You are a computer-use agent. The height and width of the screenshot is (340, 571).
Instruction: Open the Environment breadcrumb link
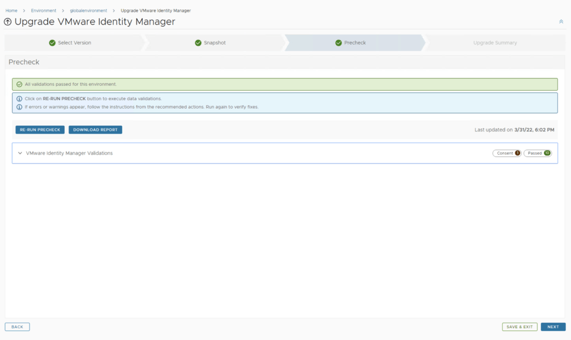(43, 11)
